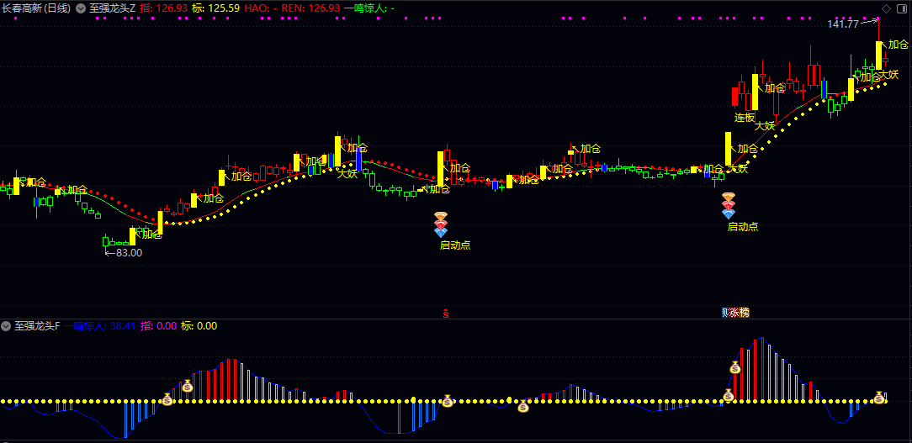
Task: Select the 至强龙头F indicator name
Action: (x=38, y=325)
